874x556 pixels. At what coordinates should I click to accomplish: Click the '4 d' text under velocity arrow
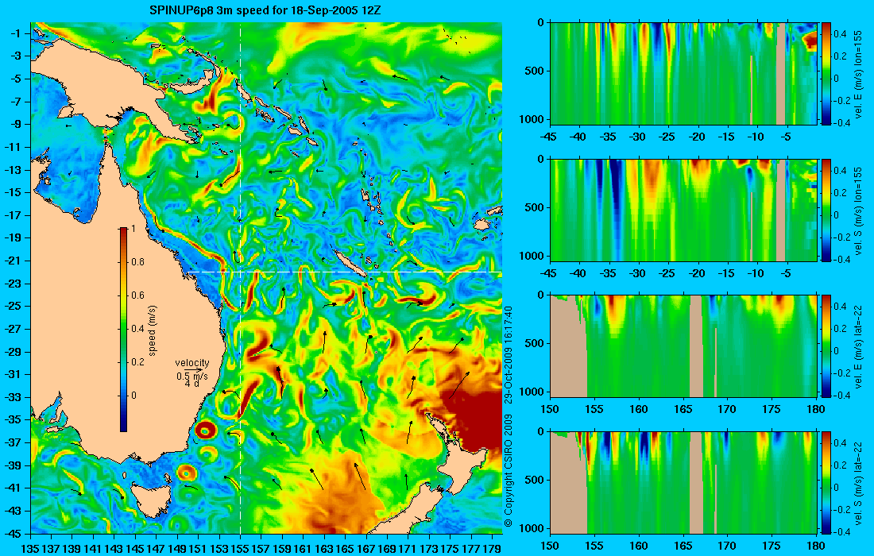tap(191, 384)
